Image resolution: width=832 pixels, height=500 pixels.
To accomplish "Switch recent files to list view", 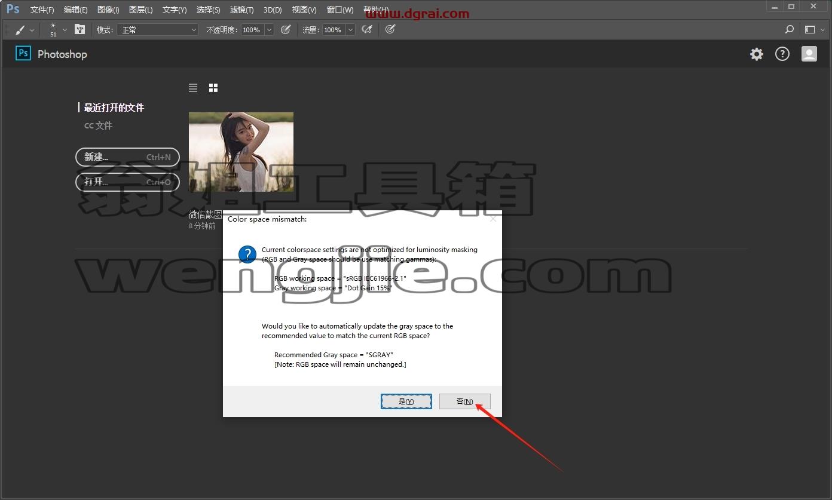I will click(x=193, y=88).
